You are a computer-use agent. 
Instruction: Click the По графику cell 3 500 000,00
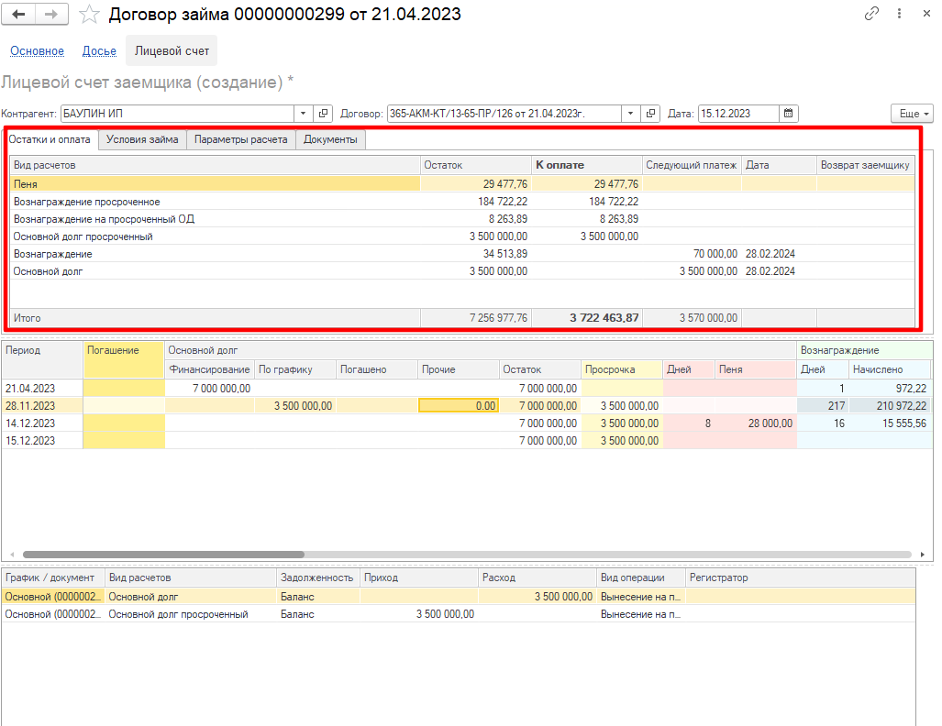pyautogui.click(x=295, y=406)
